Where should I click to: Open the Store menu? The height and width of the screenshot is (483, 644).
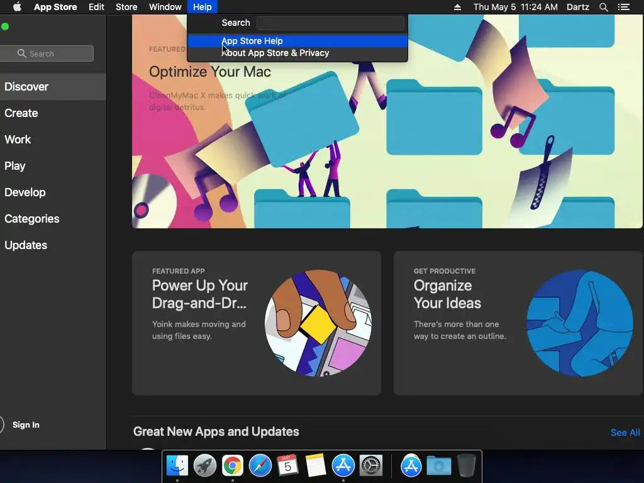[x=126, y=7]
